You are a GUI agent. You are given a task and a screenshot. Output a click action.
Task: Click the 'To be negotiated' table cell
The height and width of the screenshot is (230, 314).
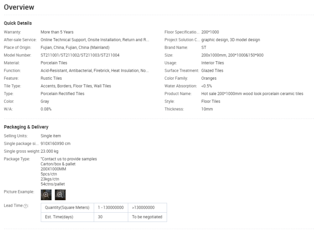click(147, 217)
